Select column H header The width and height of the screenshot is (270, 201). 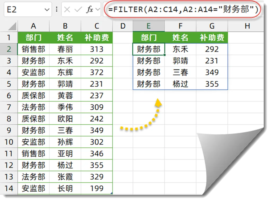pos(246,26)
